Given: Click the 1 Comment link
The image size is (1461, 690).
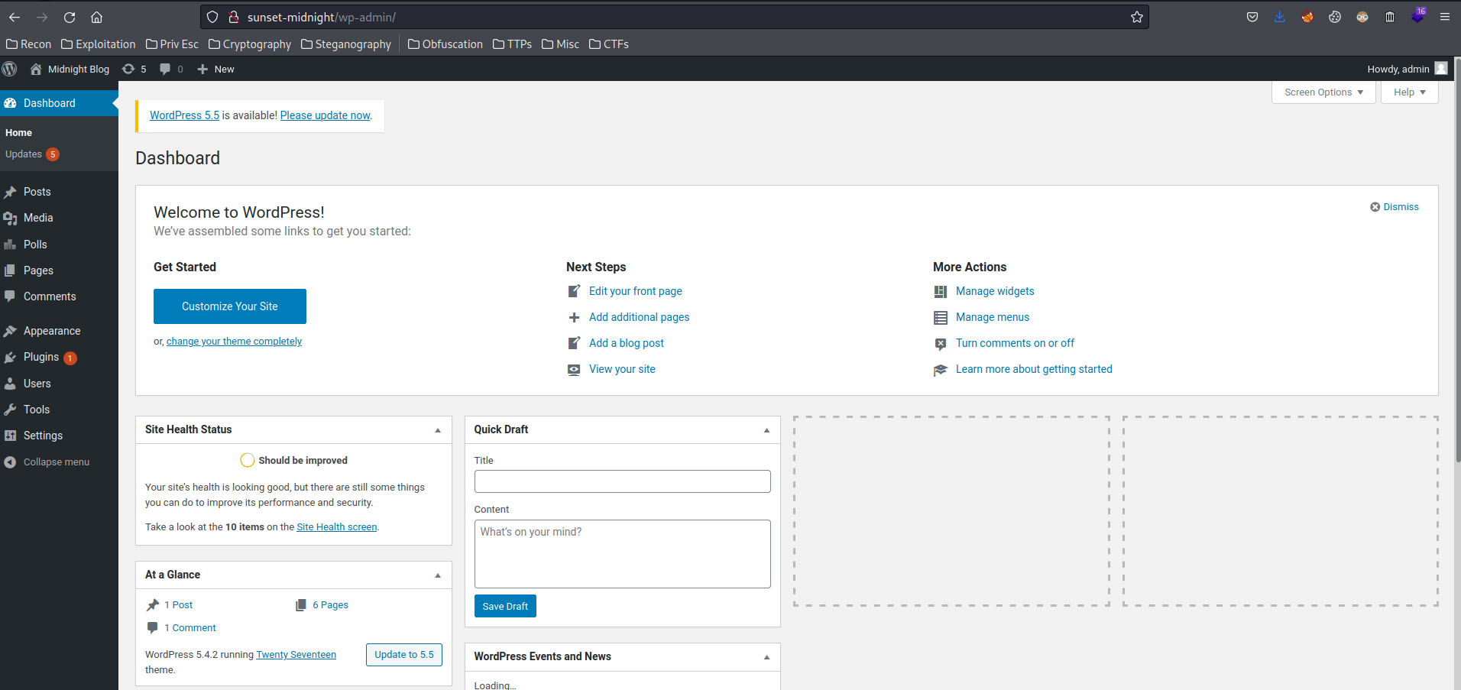Looking at the screenshot, I should (190, 628).
